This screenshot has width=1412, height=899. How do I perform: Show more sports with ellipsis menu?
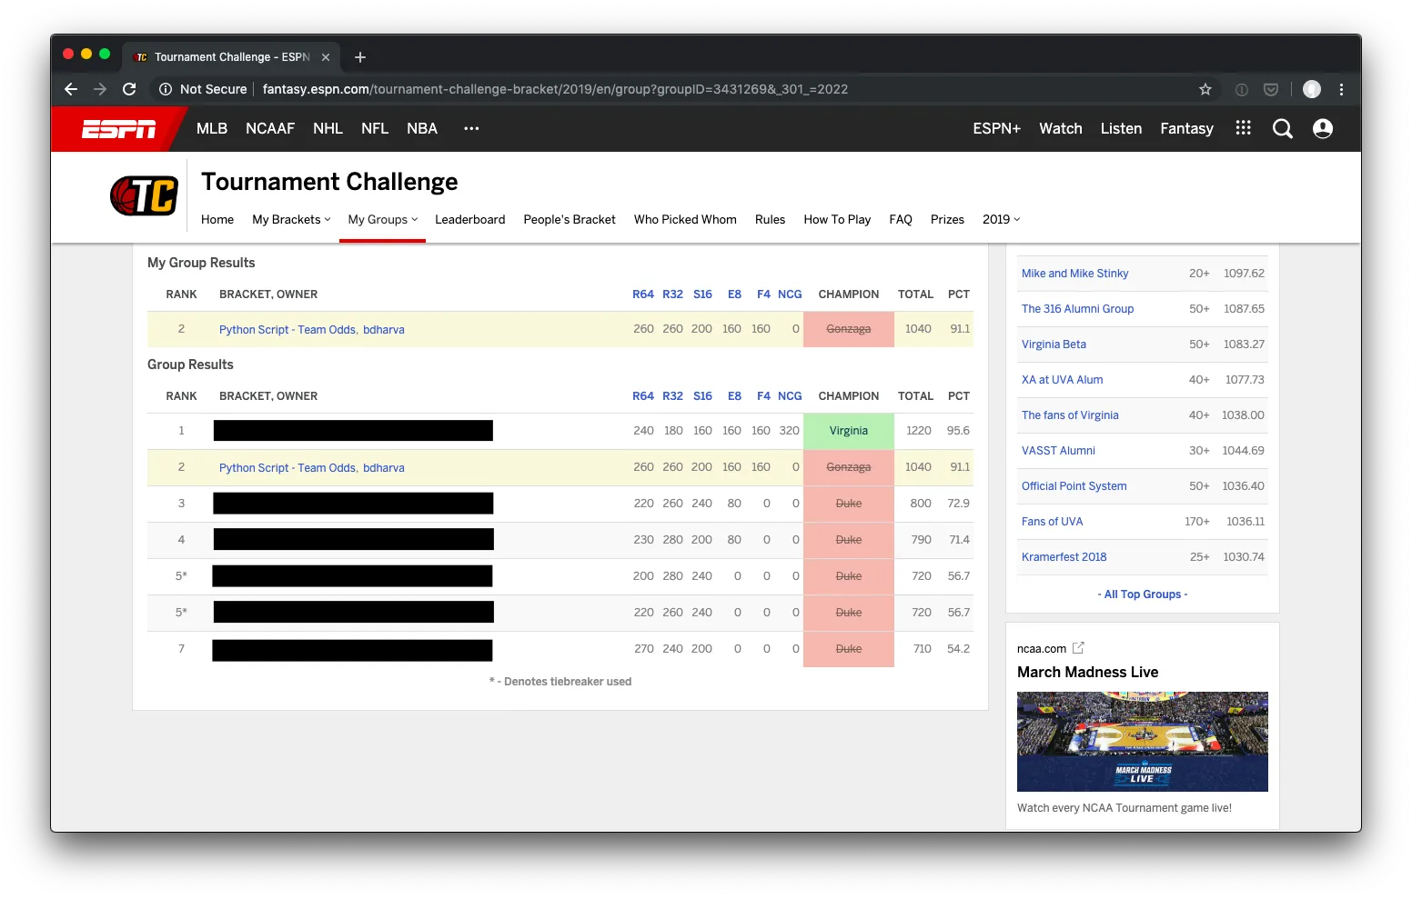(470, 128)
